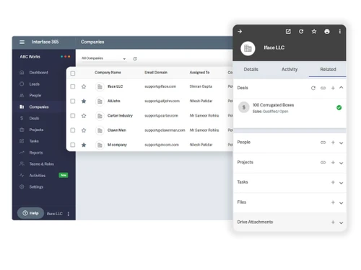The width and height of the screenshot is (361, 270).
Task: Check the AllJohn row checkbox
Action: click(x=73, y=101)
